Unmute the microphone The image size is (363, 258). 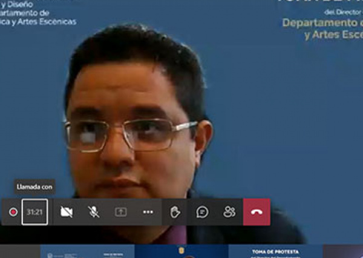pos(94,212)
